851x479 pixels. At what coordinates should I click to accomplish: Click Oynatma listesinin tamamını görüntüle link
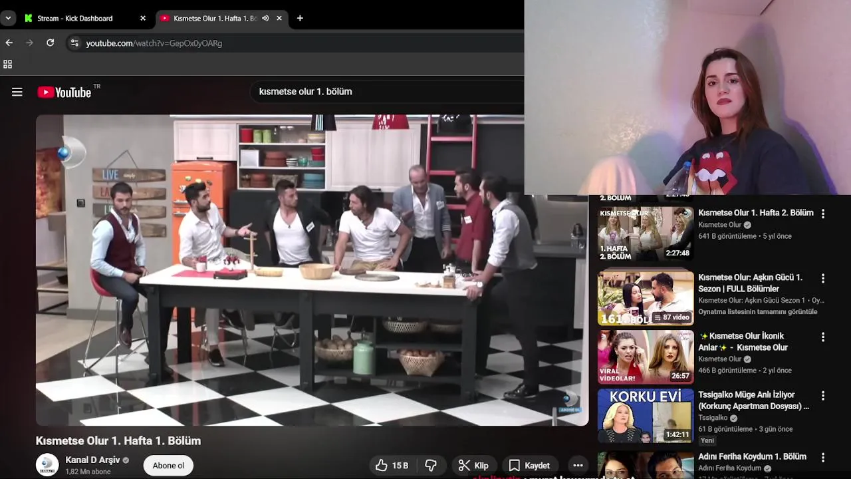(758, 311)
